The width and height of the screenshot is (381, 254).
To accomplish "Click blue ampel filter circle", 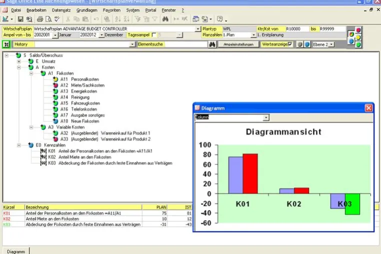I will (351, 41).
